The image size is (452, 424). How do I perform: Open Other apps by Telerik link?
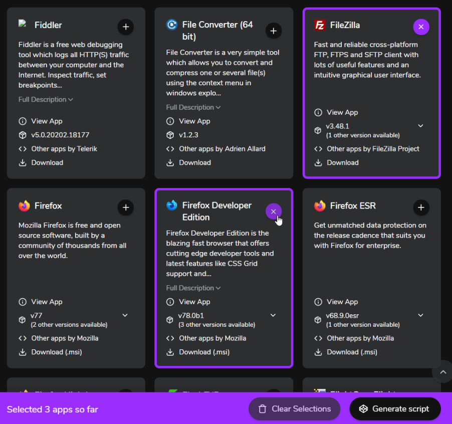pyautogui.click(x=64, y=149)
